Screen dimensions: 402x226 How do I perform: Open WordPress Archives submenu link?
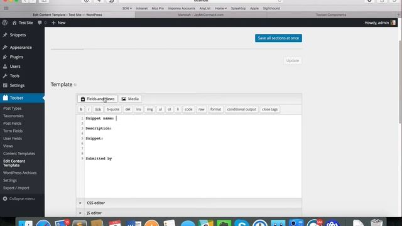pyautogui.click(x=19, y=173)
